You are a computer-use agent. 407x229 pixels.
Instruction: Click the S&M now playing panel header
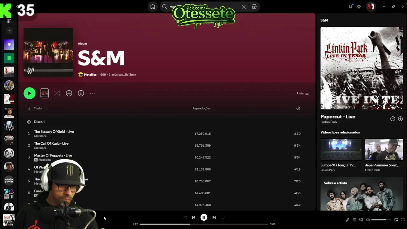324,20
